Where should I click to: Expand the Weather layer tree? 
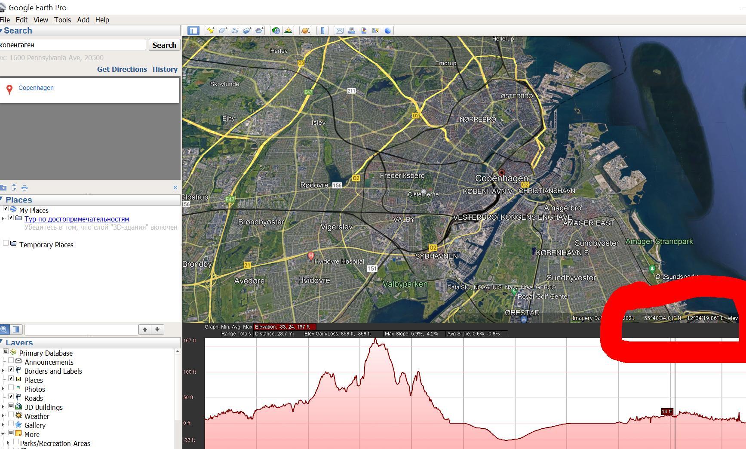[x=3, y=416]
